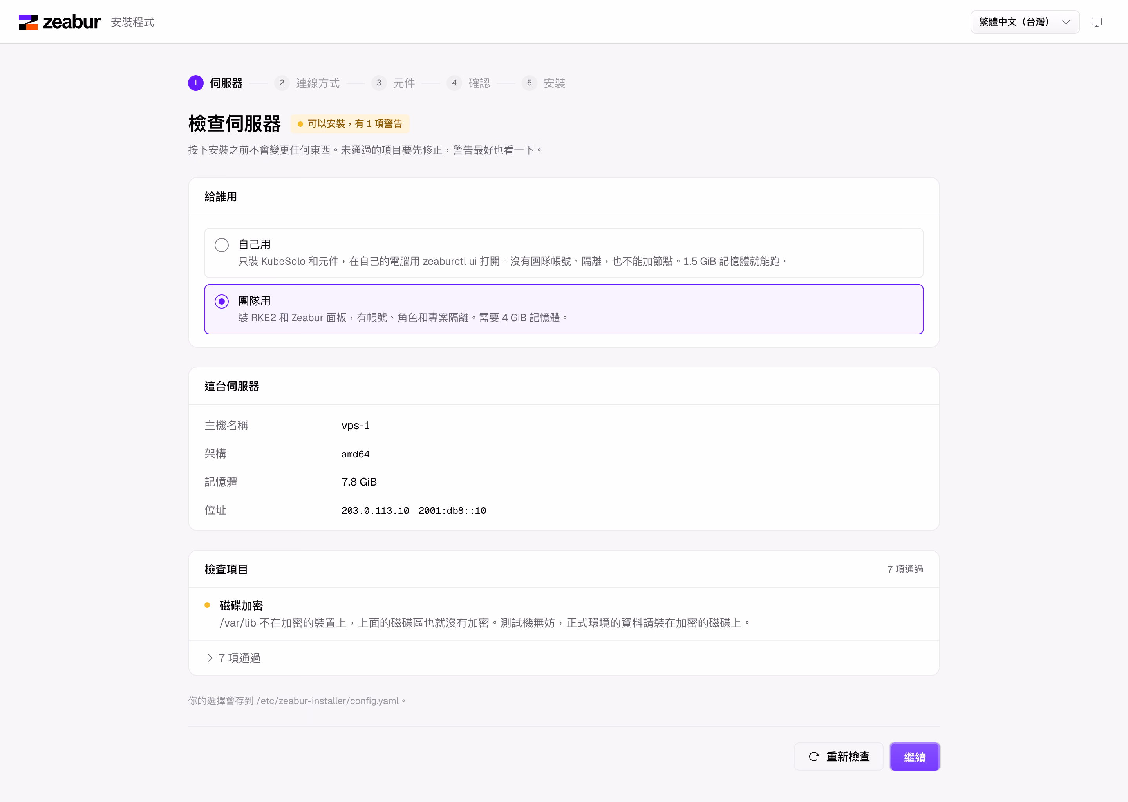Click the 可以安裝，有 1 項警告 status badge
The width and height of the screenshot is (1128, 802).
(350, 123)
